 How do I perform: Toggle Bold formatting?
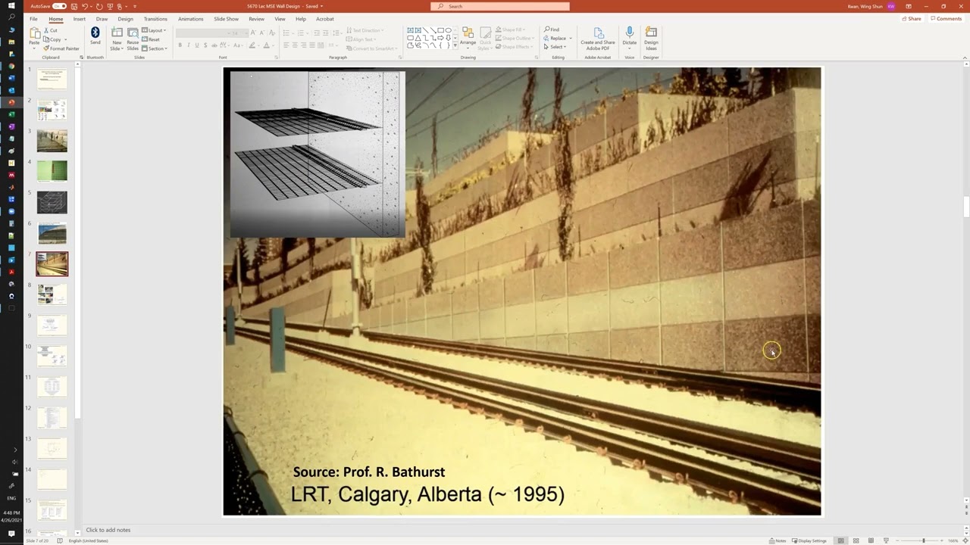click(180, 45)
